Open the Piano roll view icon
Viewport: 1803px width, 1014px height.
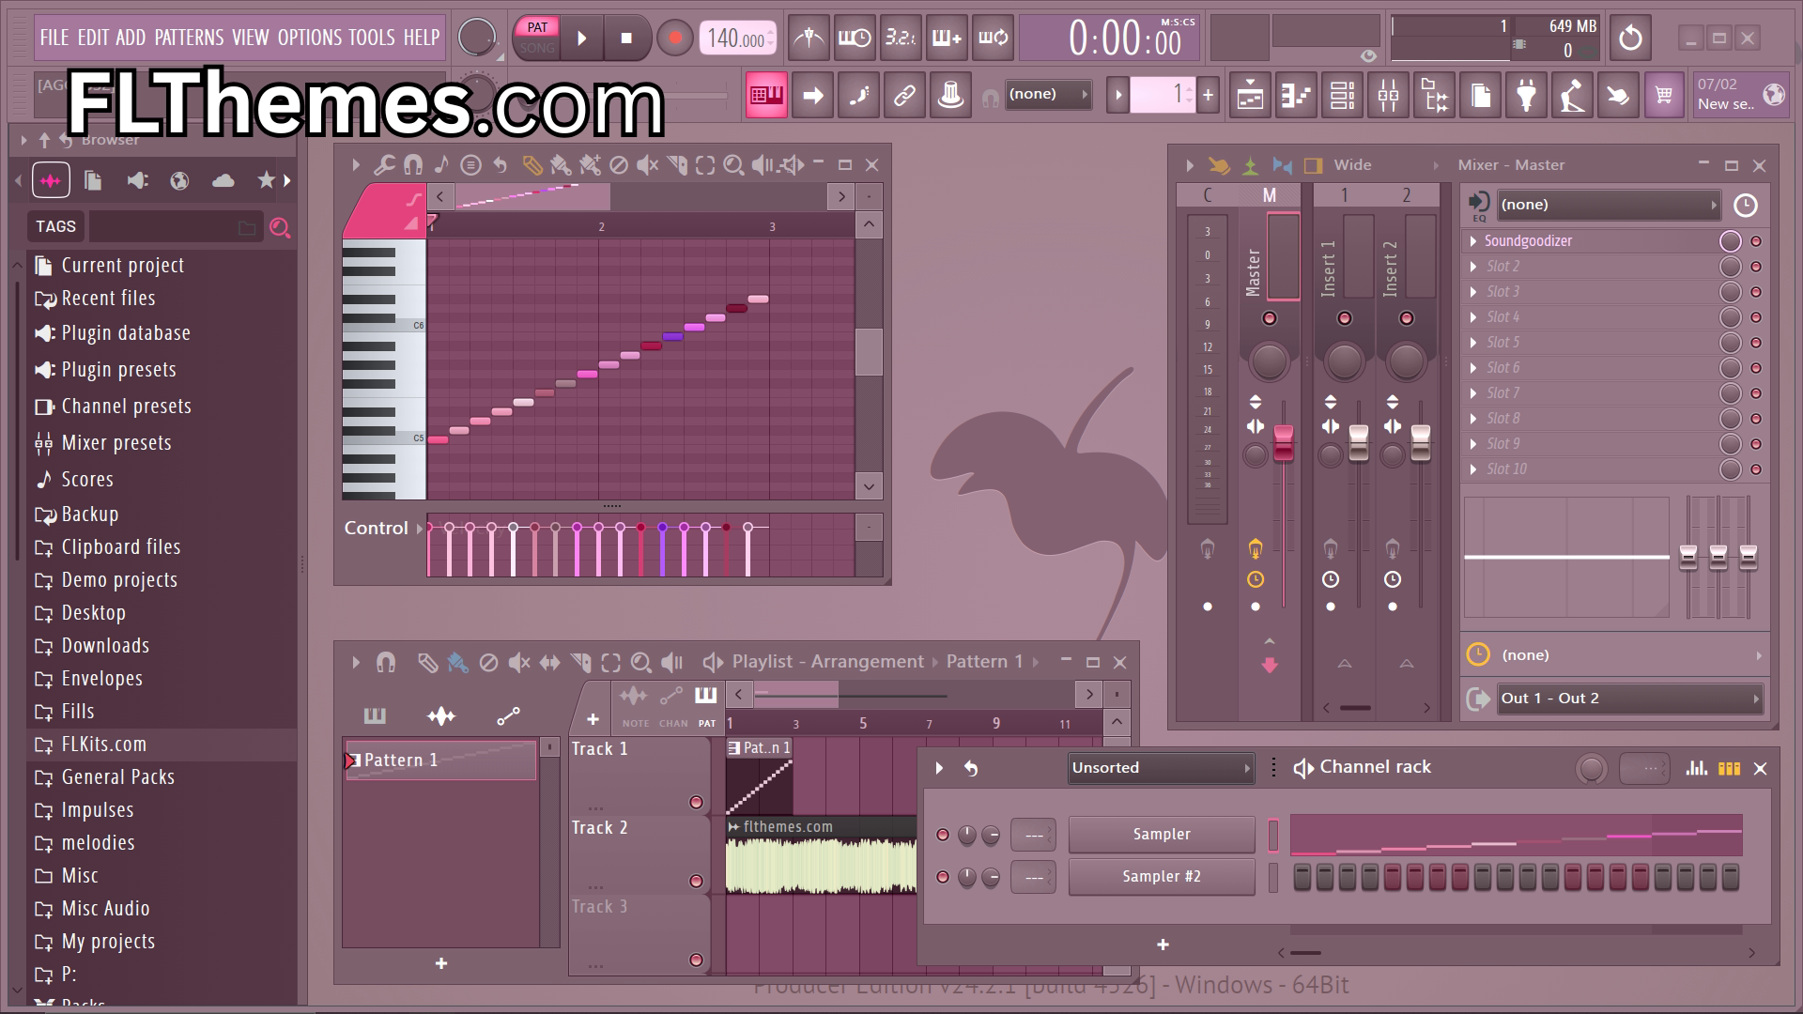tap(1297, 95)
